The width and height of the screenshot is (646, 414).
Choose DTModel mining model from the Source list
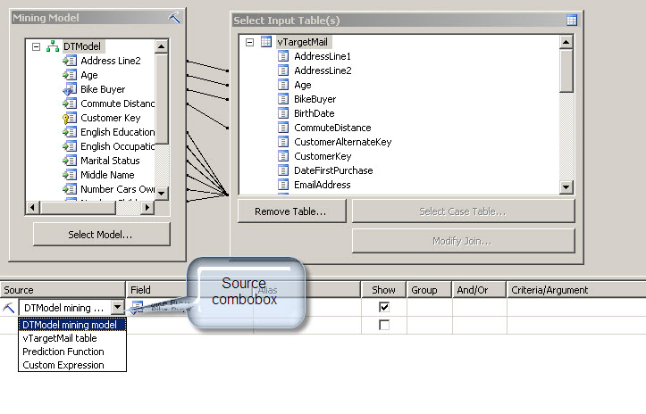(x=72, y=325)
